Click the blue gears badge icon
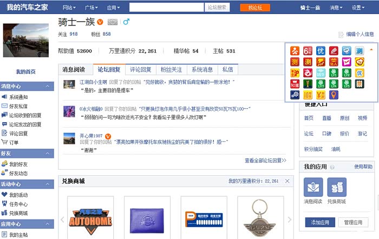The width and height of the screenshot is (379, 239). [295, 95]
